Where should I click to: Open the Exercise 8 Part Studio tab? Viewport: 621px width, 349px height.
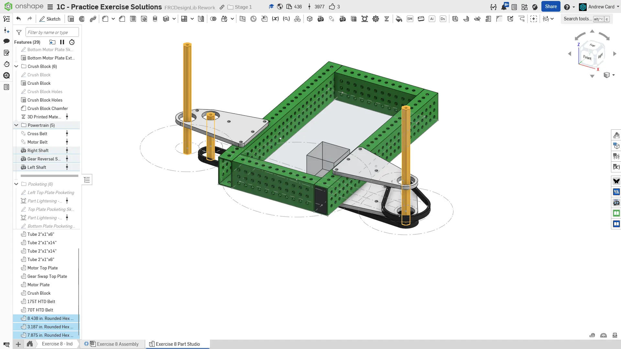pyautogui.click(x=178, y=344)
